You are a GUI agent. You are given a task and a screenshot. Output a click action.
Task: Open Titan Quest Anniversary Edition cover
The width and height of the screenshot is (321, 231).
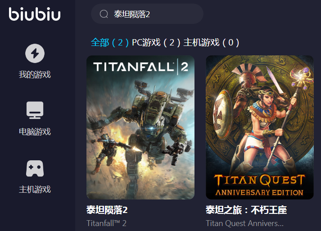point(260,127)
